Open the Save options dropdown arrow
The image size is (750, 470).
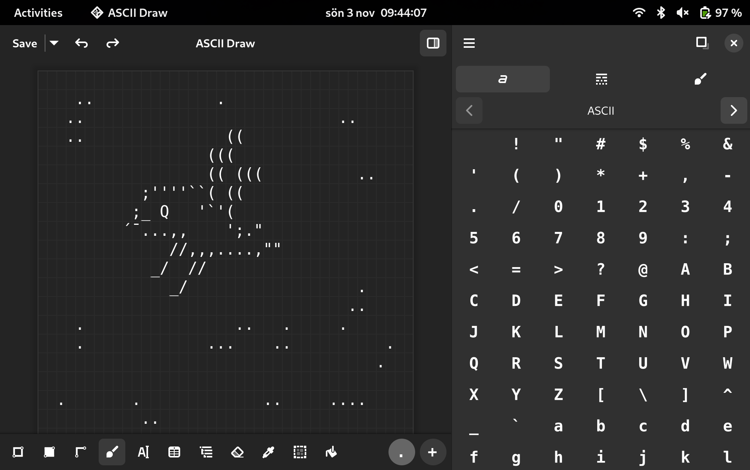click(x=54, y=43)
